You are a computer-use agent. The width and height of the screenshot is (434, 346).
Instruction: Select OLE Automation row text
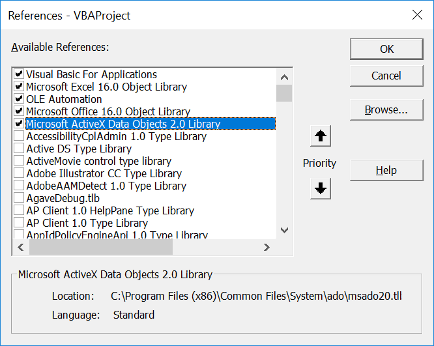(x=64, y=99)
